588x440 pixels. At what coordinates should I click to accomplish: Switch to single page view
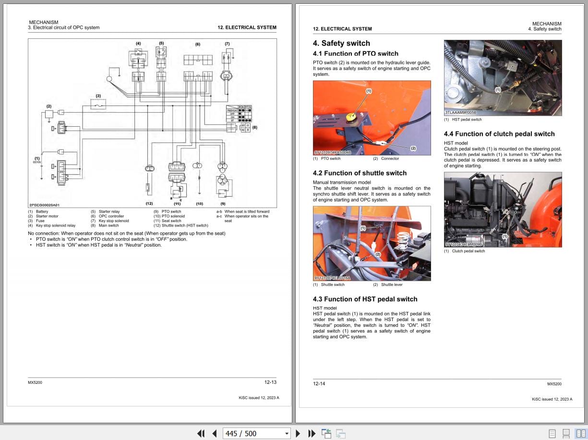552,433
